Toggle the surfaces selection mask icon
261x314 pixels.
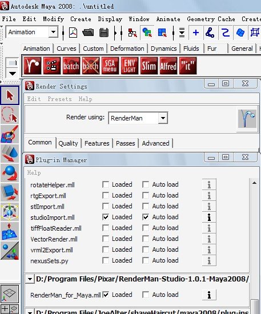[240, 33]
